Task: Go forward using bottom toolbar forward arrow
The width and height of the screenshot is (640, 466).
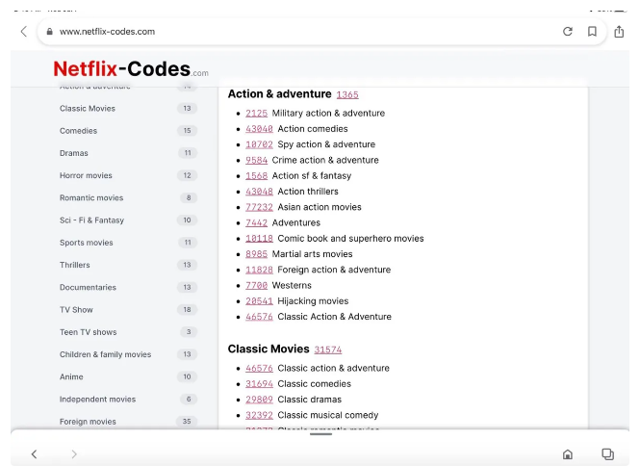Action: tap(74, 453)
